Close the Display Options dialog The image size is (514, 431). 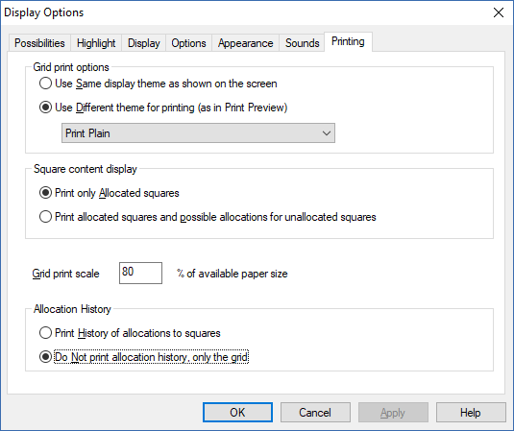[499, 12]
